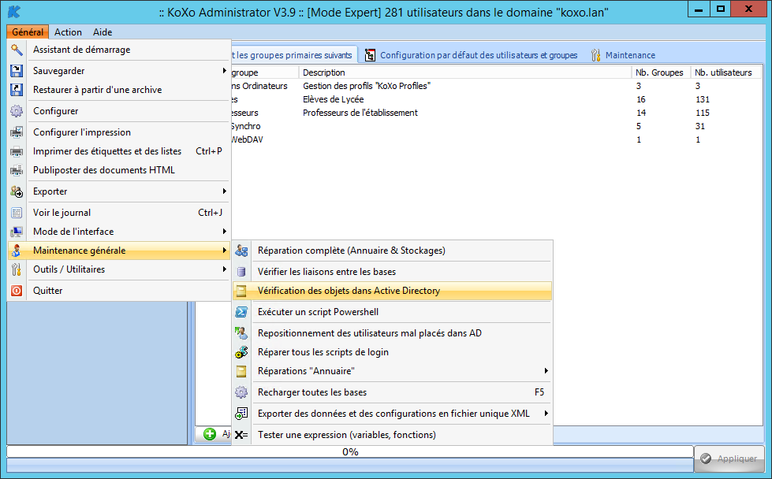Expand the Mode de l'interface submenu arrow
This screenshot has height=479, width=772.
point(225,232)
